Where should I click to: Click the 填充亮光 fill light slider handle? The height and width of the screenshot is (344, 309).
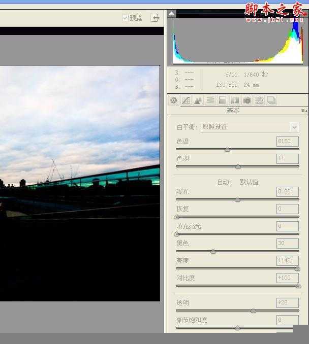[x=176, y=234]
